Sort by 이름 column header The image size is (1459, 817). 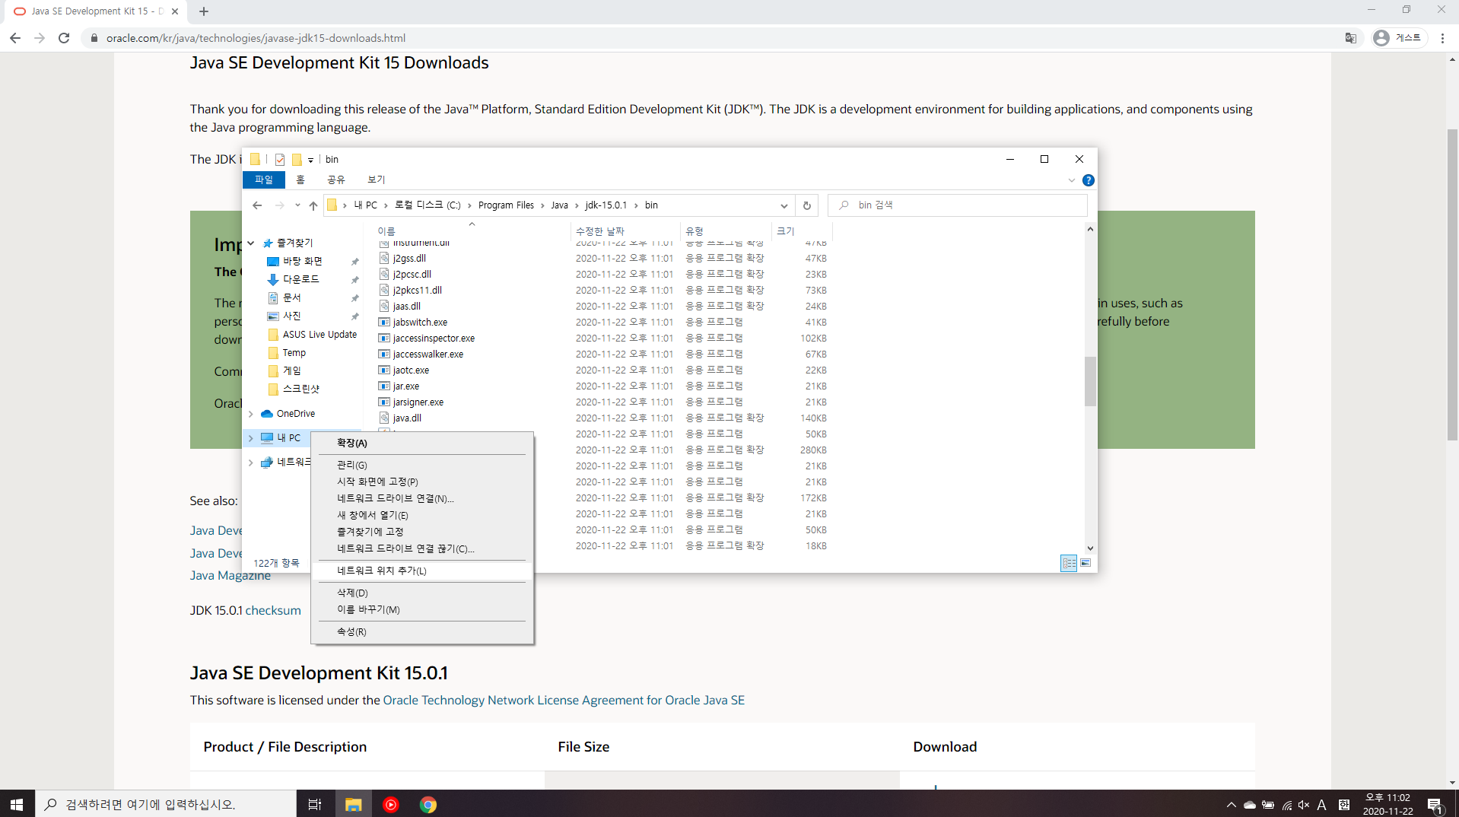(386, 231)
